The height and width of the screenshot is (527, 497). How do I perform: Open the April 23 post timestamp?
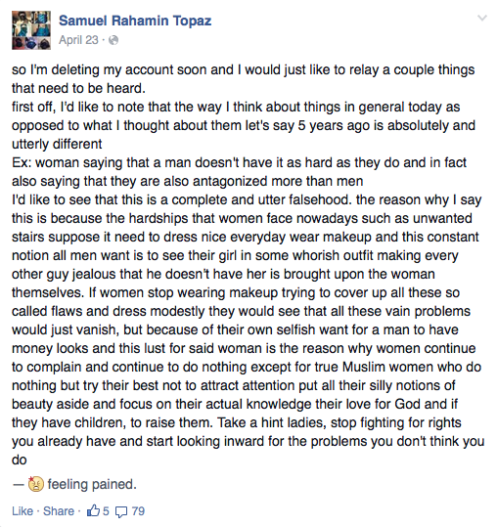pos(78,40)
